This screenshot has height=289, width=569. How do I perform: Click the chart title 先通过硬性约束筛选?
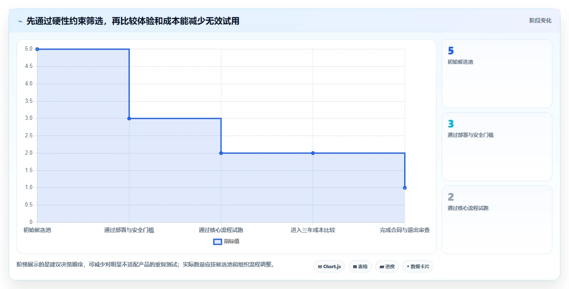coord(66,21)
